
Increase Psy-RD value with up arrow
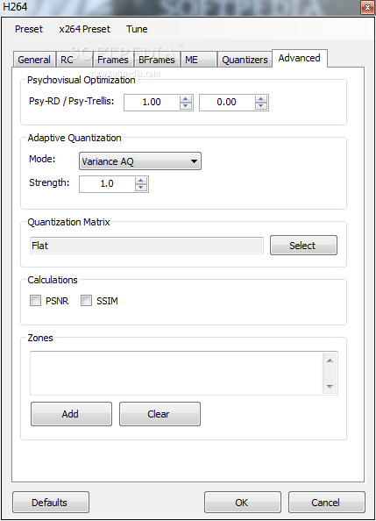tap(186, 99)
